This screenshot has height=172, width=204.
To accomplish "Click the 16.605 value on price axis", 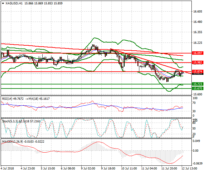I will coord(197,12).
